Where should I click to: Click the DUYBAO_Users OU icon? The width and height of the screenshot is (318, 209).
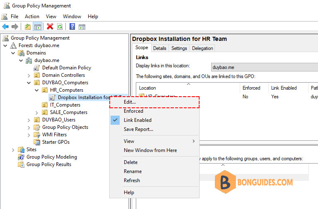pyautogui.click(x=37, y=120)
